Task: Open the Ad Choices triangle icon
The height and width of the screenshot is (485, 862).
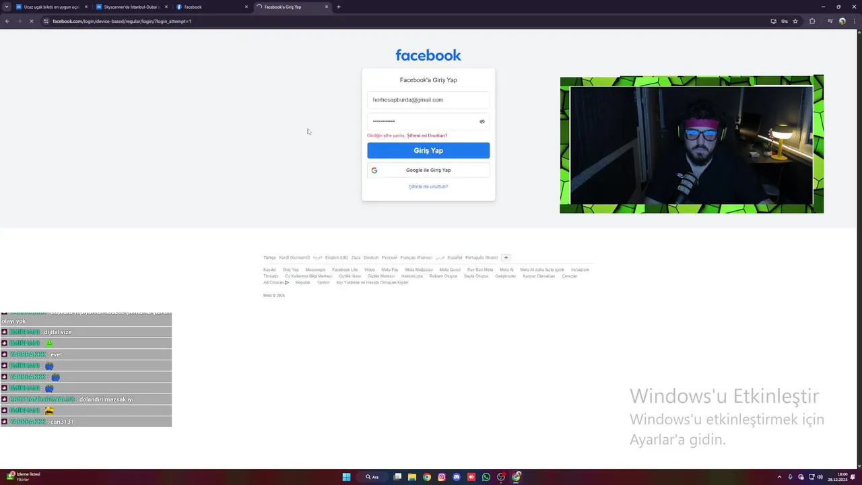Action: coord(287,282)
